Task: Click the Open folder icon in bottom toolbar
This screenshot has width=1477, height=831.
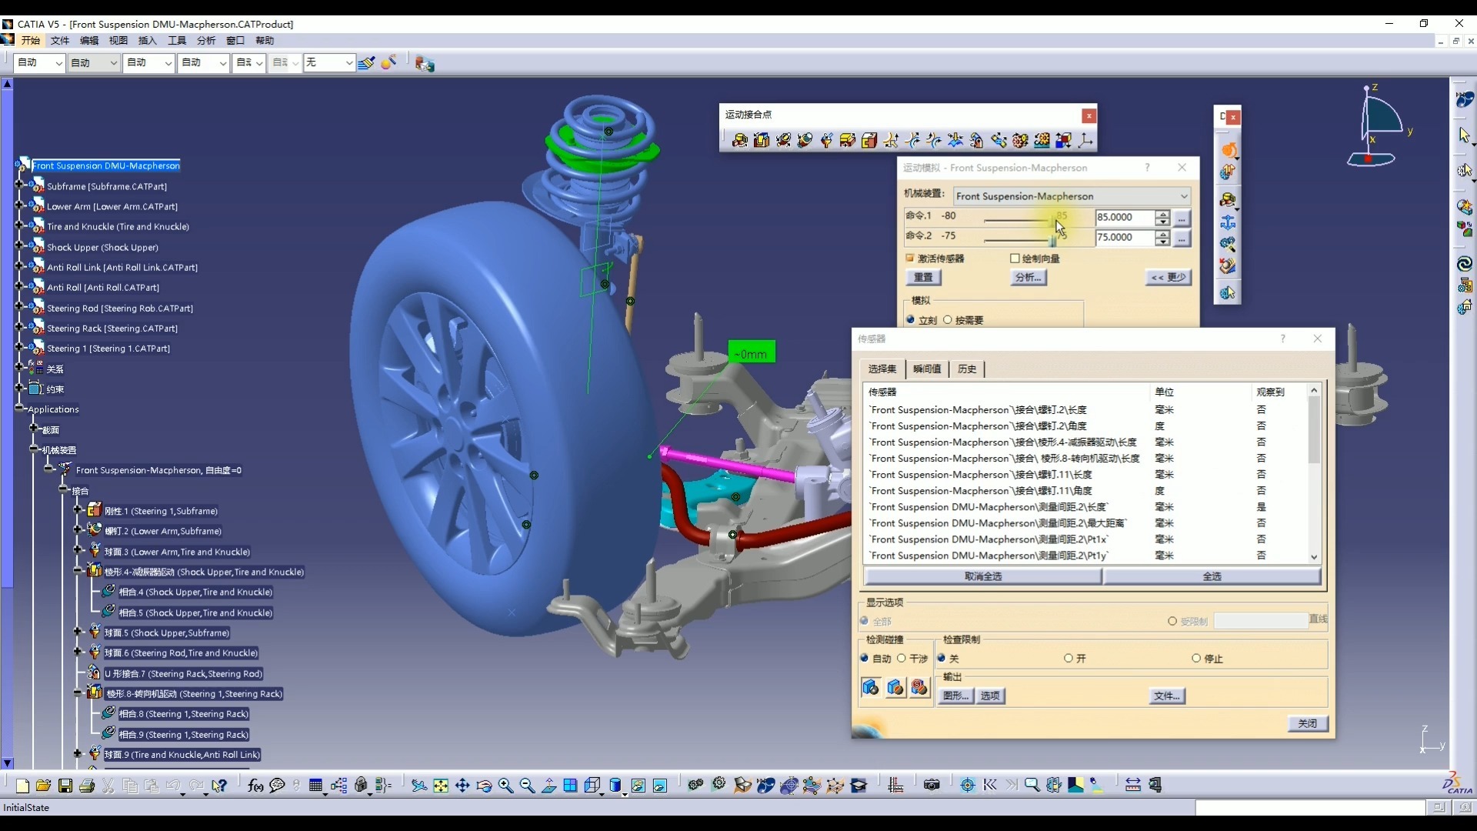Action: [x=44, y=786]
